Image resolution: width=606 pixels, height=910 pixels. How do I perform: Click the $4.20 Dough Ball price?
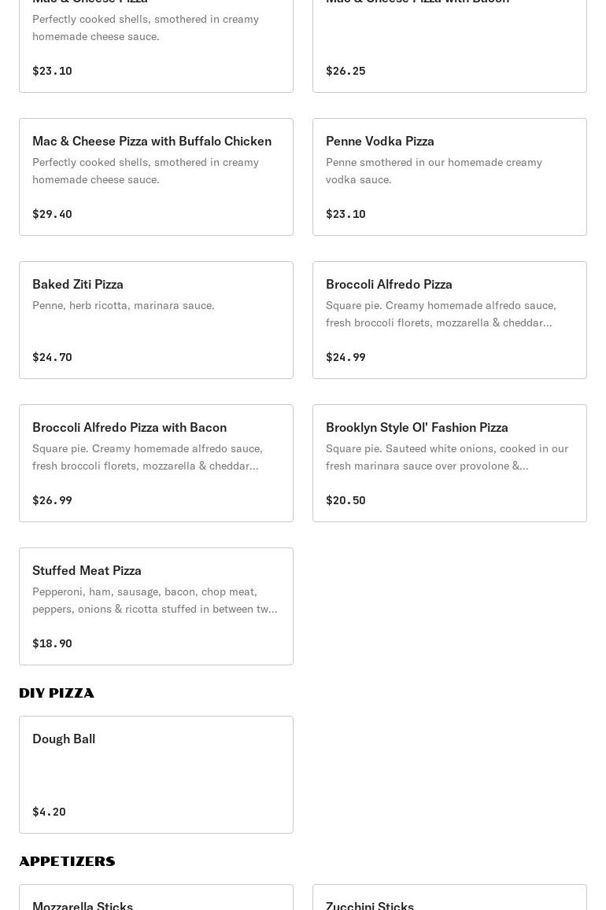(x=49, y=812)
